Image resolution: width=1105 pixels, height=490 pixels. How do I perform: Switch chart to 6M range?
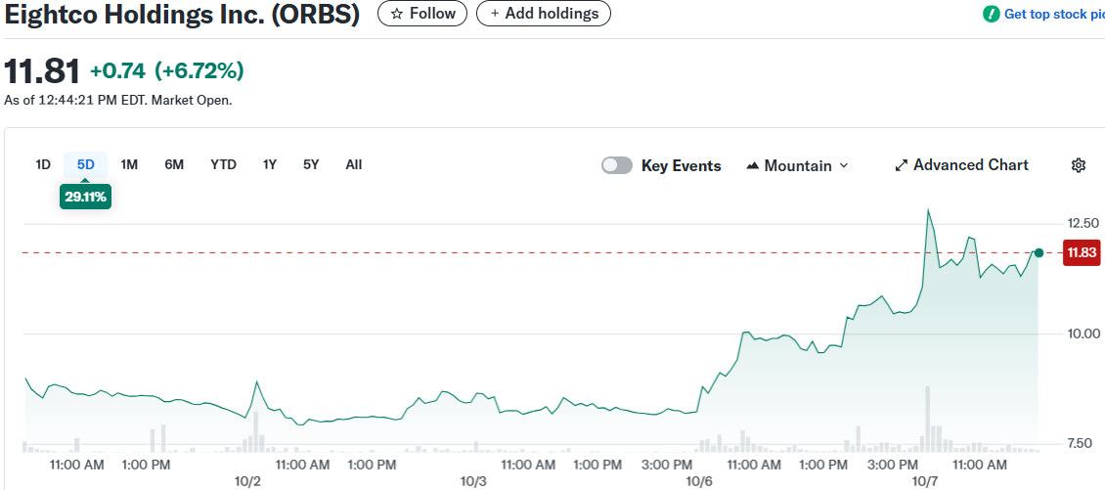174,164
